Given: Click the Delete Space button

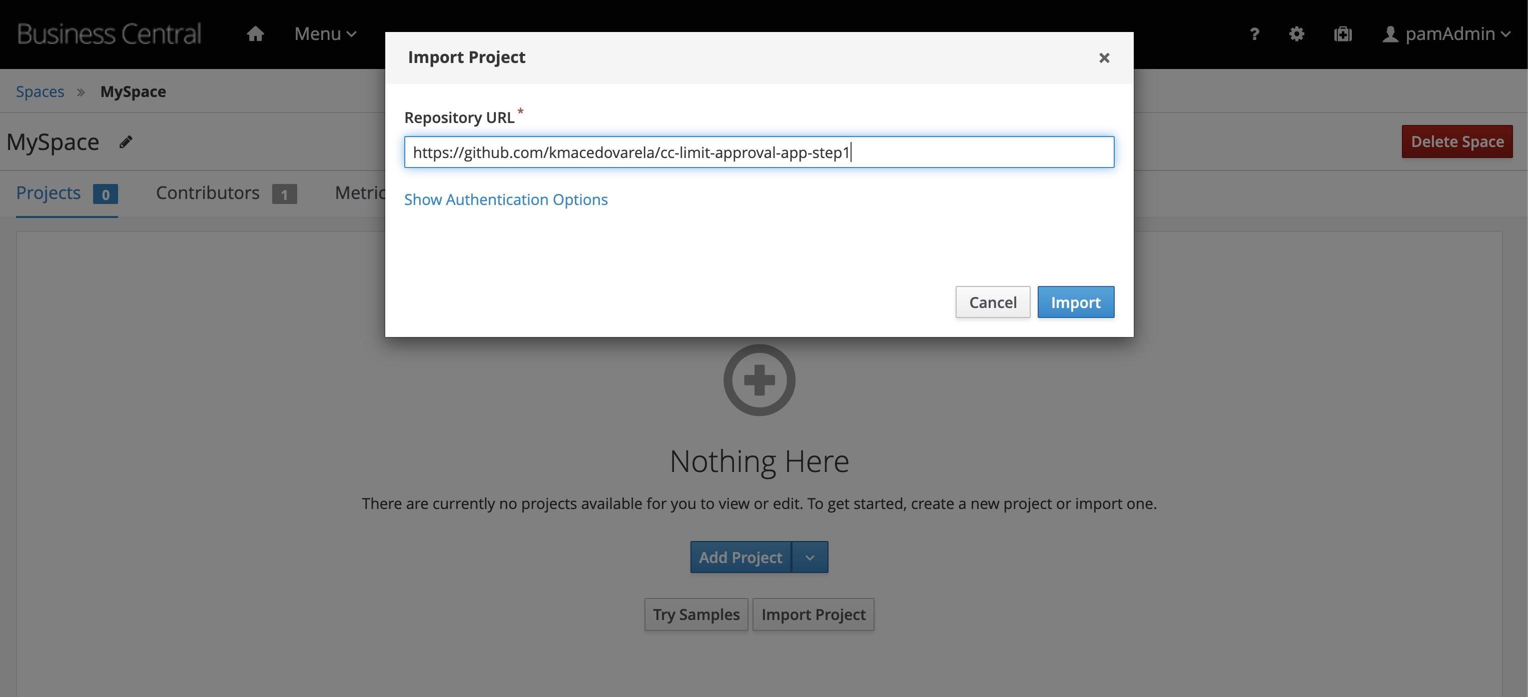Looking at the screenshot, I should coord(1457,141).
